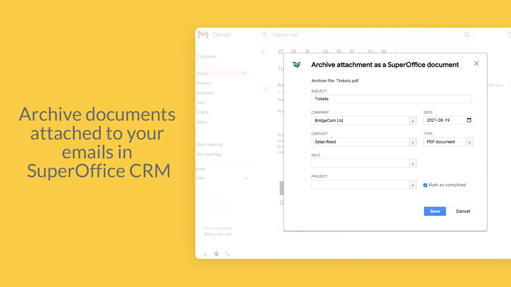Screen dimensions: 511x287
Task: Toggle Mark as completed checkbox
Action: pyautogui.click(x=425, y=185)
